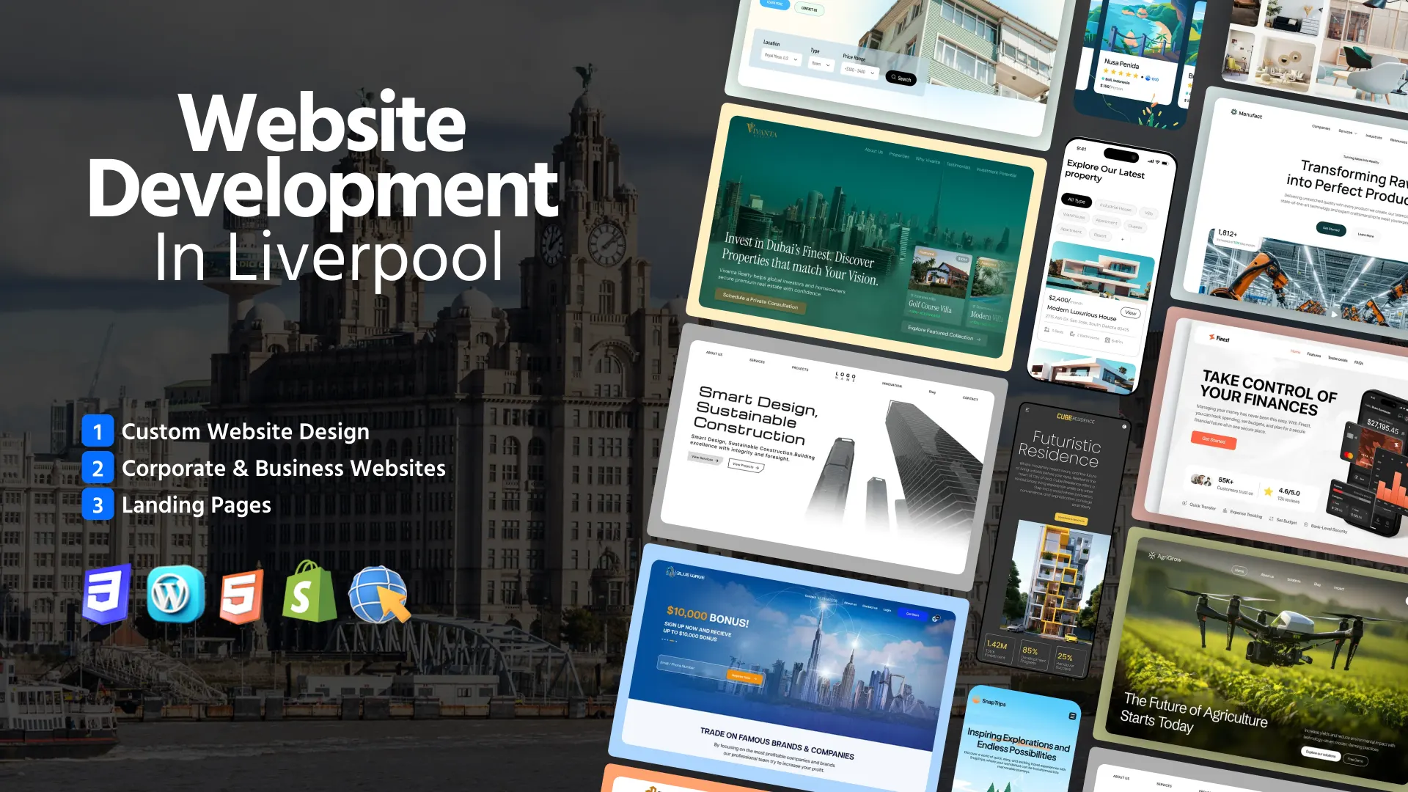Image resolution: width=1408 pixels, height=792 pixels.
Task: Click the CSS3 logo icon
Action: coord(107,593)
